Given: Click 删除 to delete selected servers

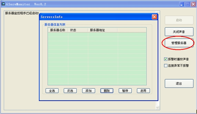Looking at the screenshot, I should pyautogui.click(x=107, y=91).
